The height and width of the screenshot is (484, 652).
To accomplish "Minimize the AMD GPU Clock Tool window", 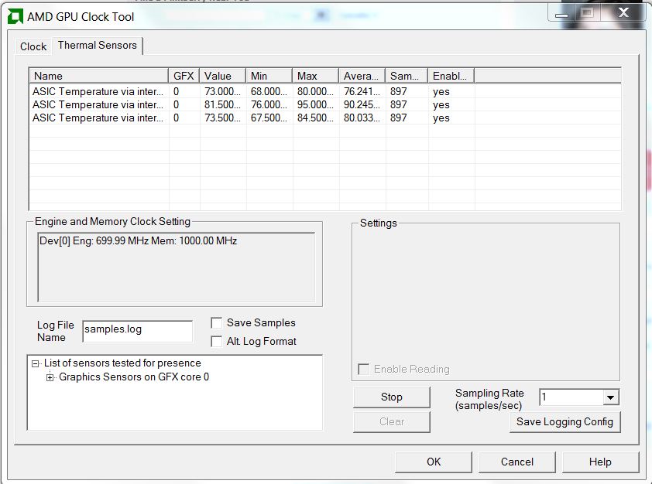I will tap(561, 15).
